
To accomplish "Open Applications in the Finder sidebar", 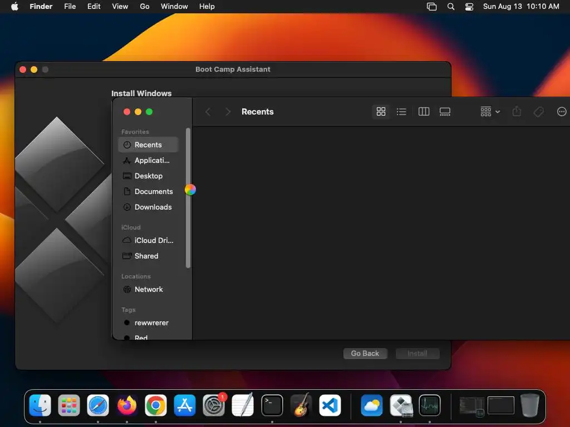I will coord(148,160).
